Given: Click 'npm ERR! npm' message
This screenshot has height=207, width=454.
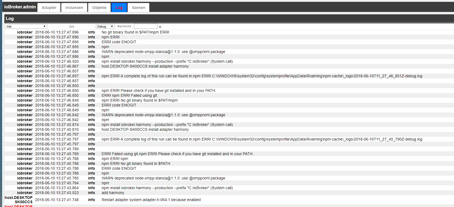Looking at the screenshot, I should coord(115,159).
